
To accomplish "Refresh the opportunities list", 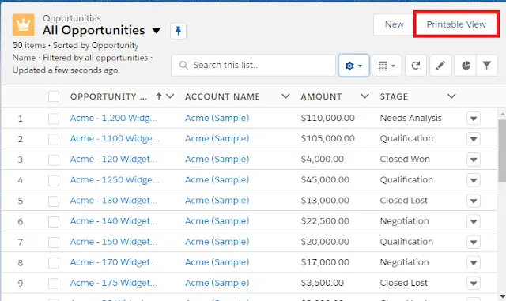I will [416, 66].
